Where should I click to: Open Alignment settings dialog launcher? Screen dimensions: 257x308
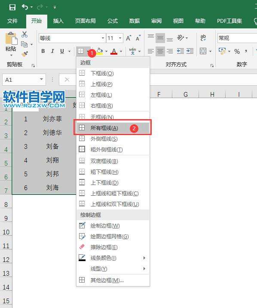pos(212,66)
